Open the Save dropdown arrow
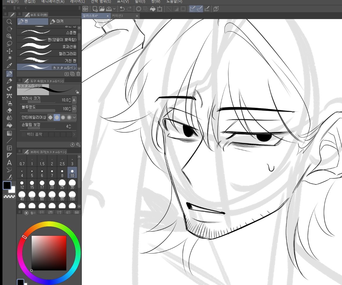The width and height of the screenshot is (342, 285). 114,9
